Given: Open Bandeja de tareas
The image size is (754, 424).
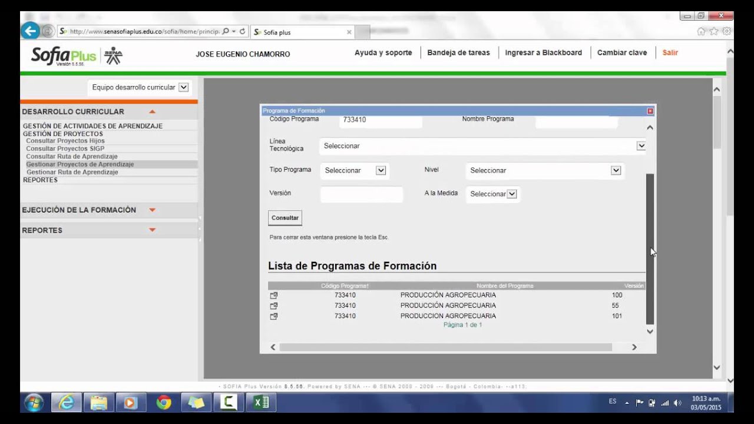Looking at the screenshot, I should [x=458, y=52].
